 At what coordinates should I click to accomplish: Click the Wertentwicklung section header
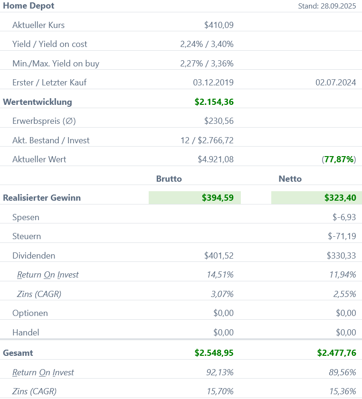click(x=38, y=102)
